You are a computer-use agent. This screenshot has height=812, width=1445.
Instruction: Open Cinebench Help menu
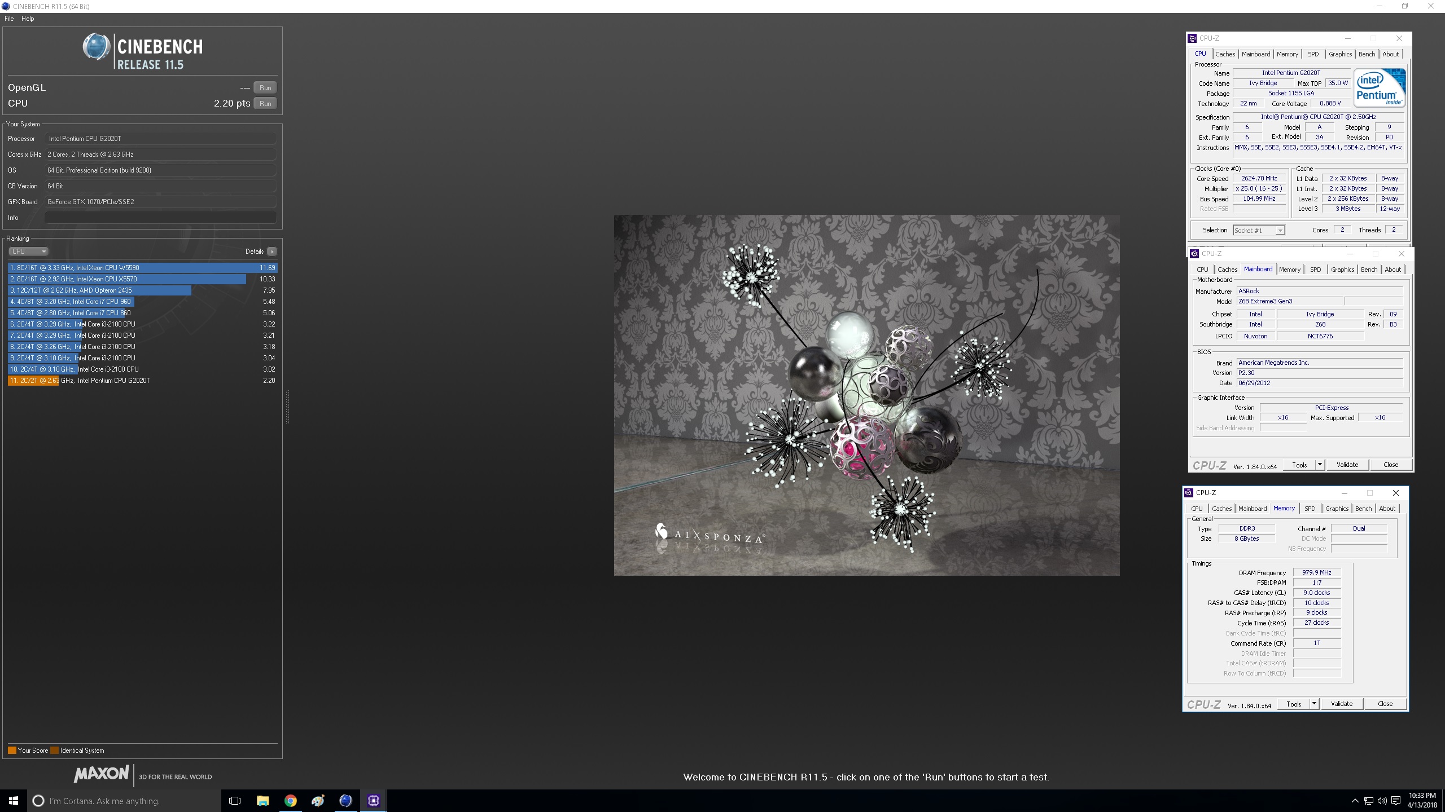(x=28, y=19)
